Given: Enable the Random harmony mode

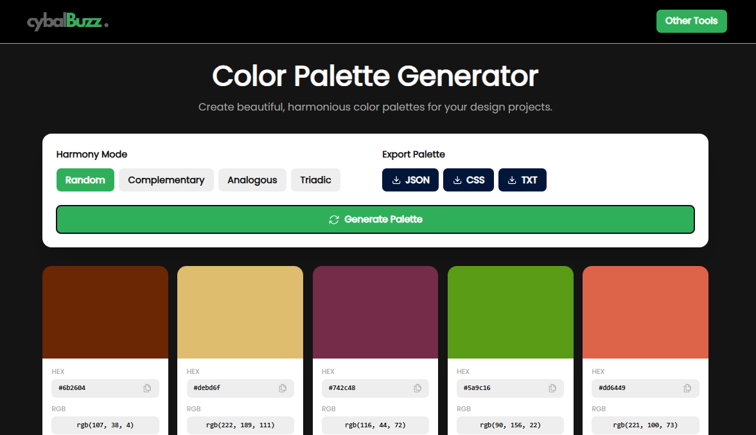Looking at the screenshot, I should click(x=85, y=180).
